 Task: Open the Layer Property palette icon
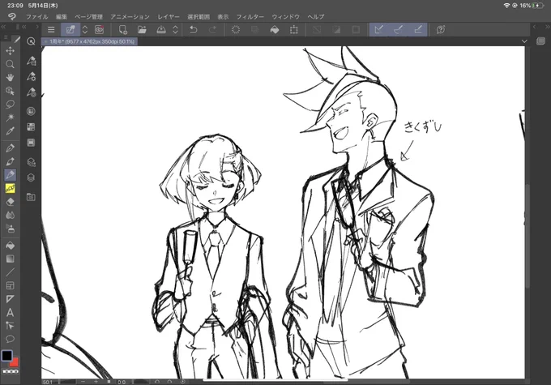point(31,162)
